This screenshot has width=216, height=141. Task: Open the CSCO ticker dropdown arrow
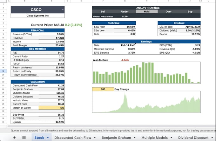(63, 10)
